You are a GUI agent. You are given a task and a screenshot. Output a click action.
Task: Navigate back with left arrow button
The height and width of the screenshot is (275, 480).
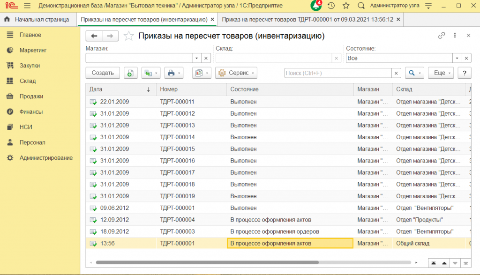(x=94, y=36)
